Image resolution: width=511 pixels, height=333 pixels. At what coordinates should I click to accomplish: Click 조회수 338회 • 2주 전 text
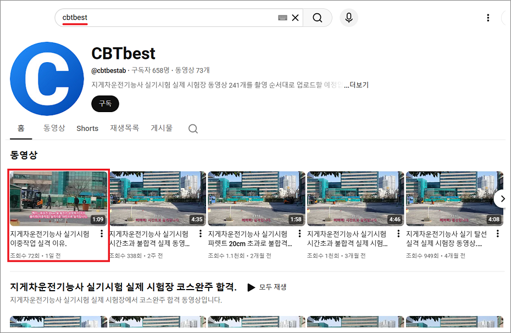click(x=136, y=256)
